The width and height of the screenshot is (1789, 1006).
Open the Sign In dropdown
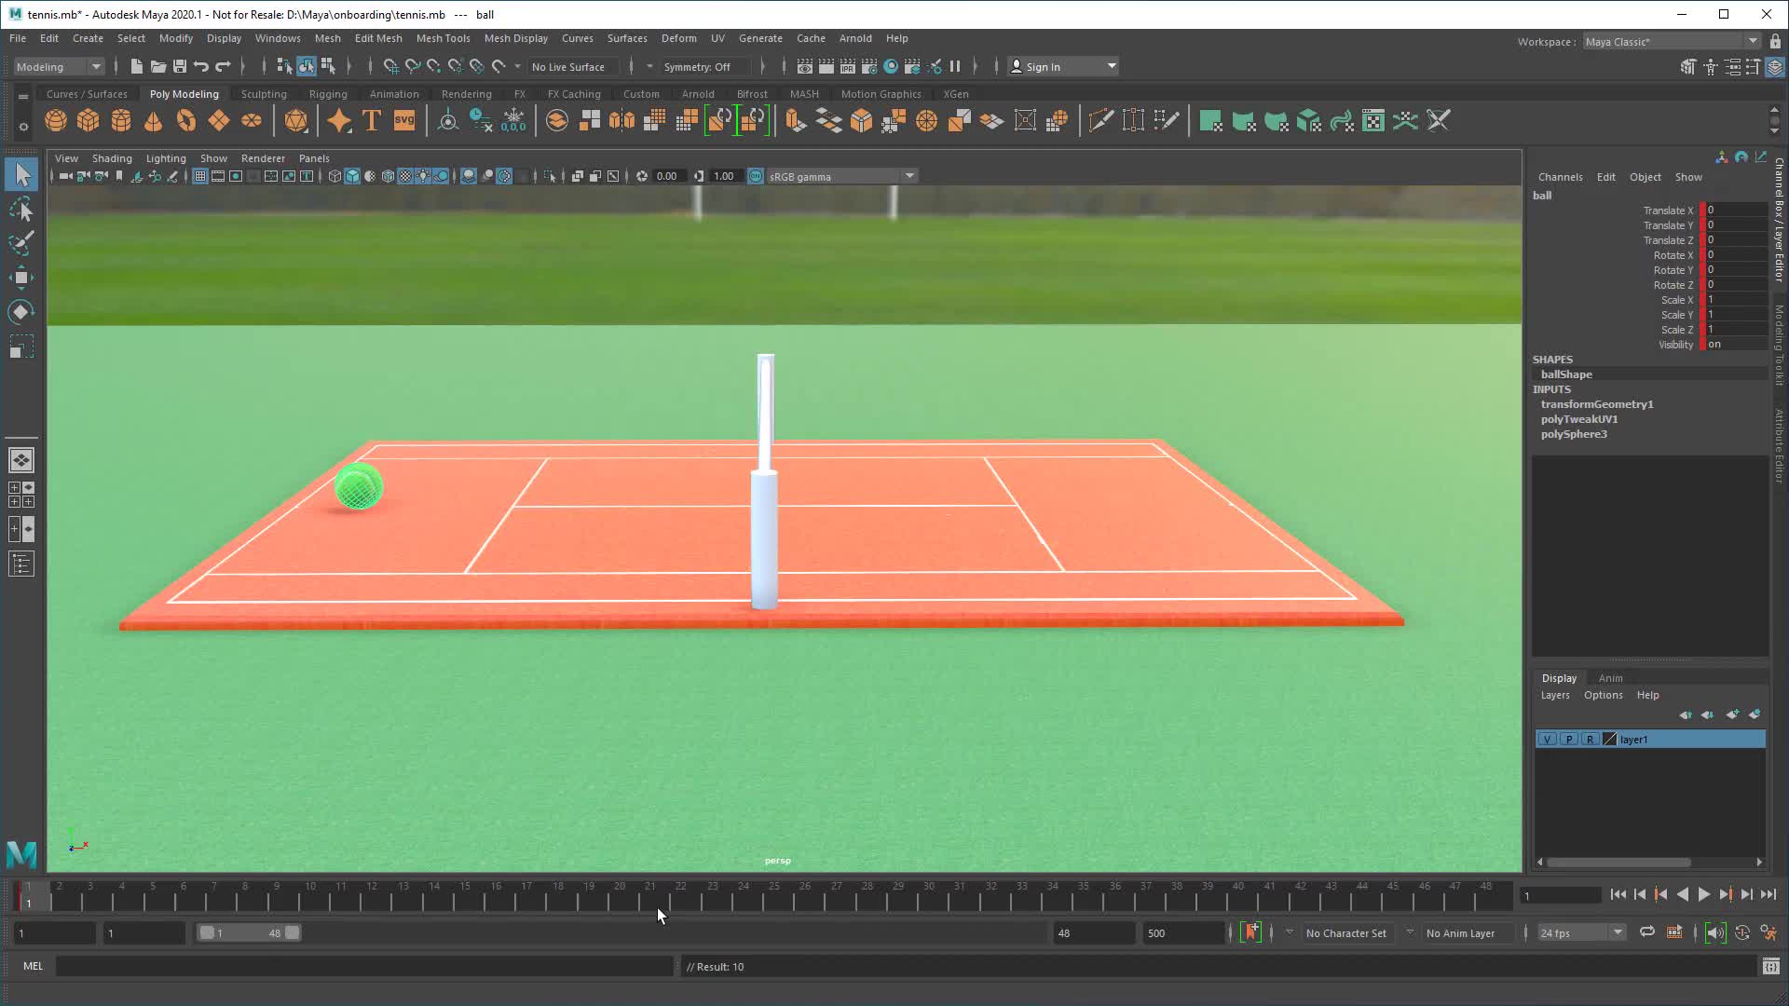(1064, 66)
